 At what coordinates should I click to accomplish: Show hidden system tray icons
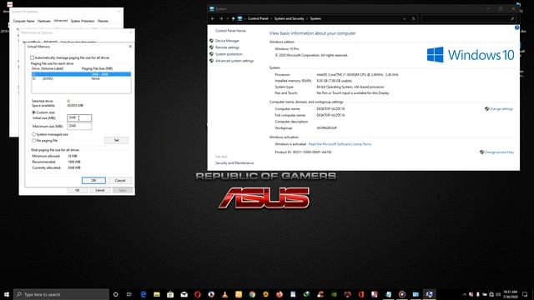(x=464, y=294)
